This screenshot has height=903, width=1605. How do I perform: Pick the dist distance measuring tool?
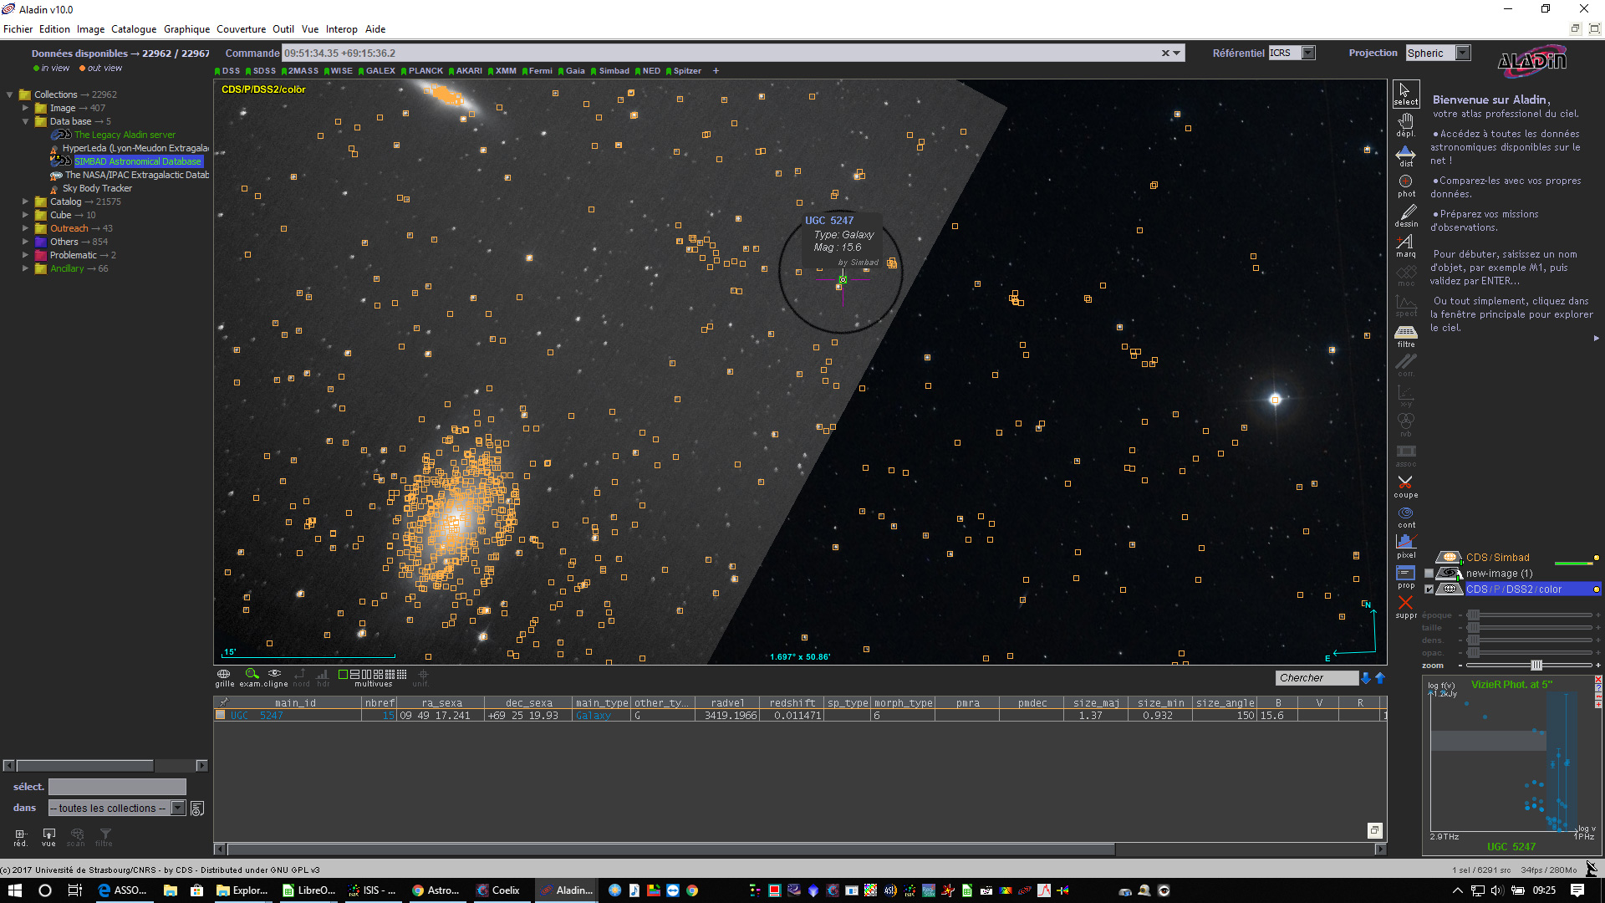click(1405, 156)
